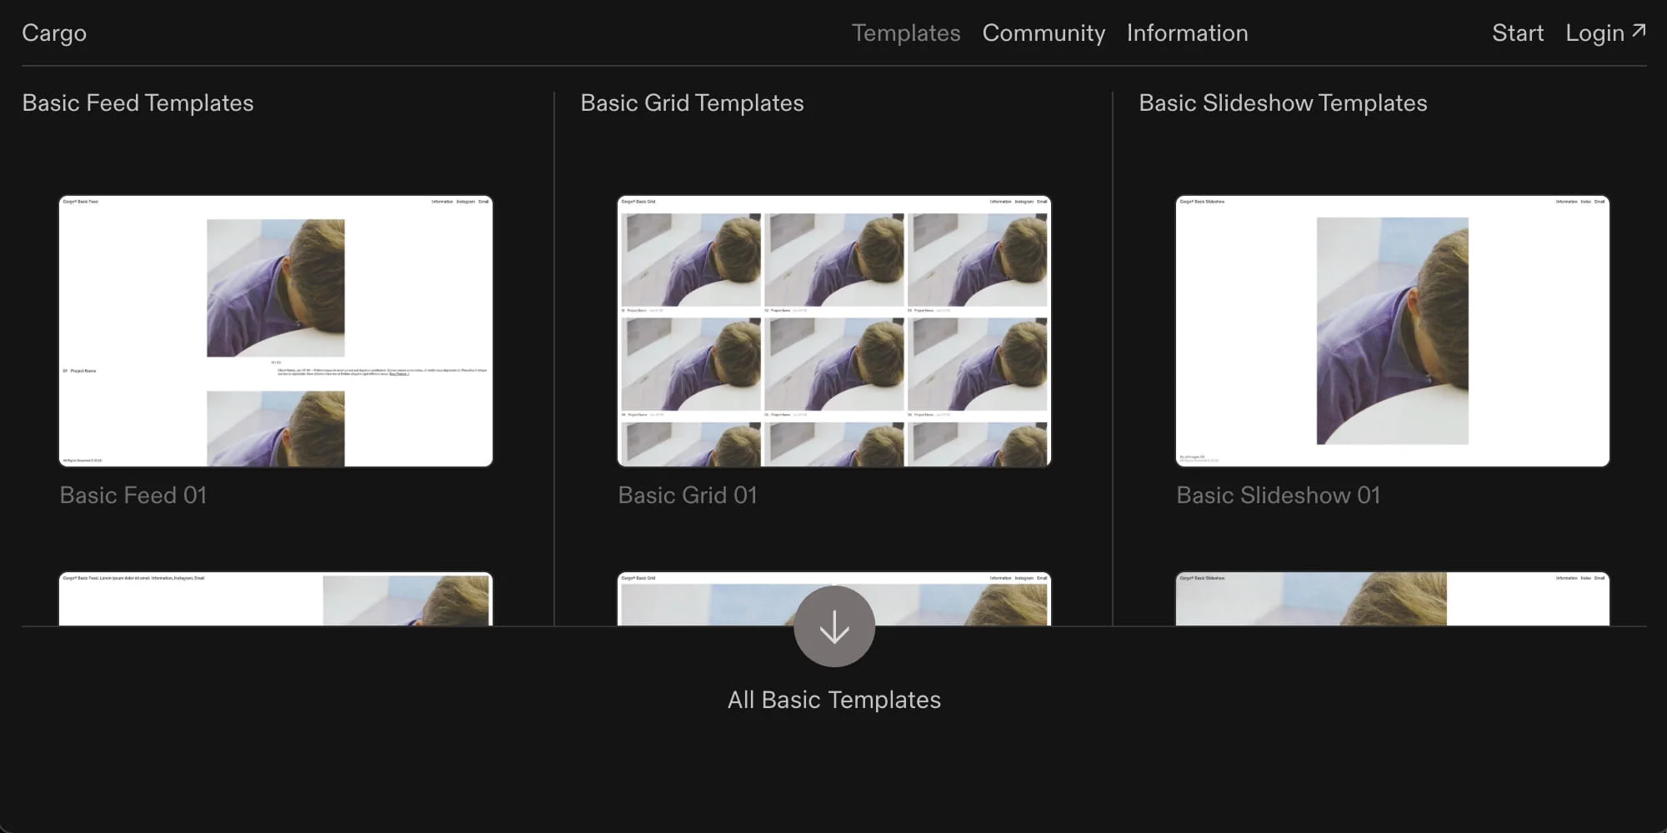Click the Login external arrow icon
The height and width of the screenshot is (833, 1667).
(1639, 31)
